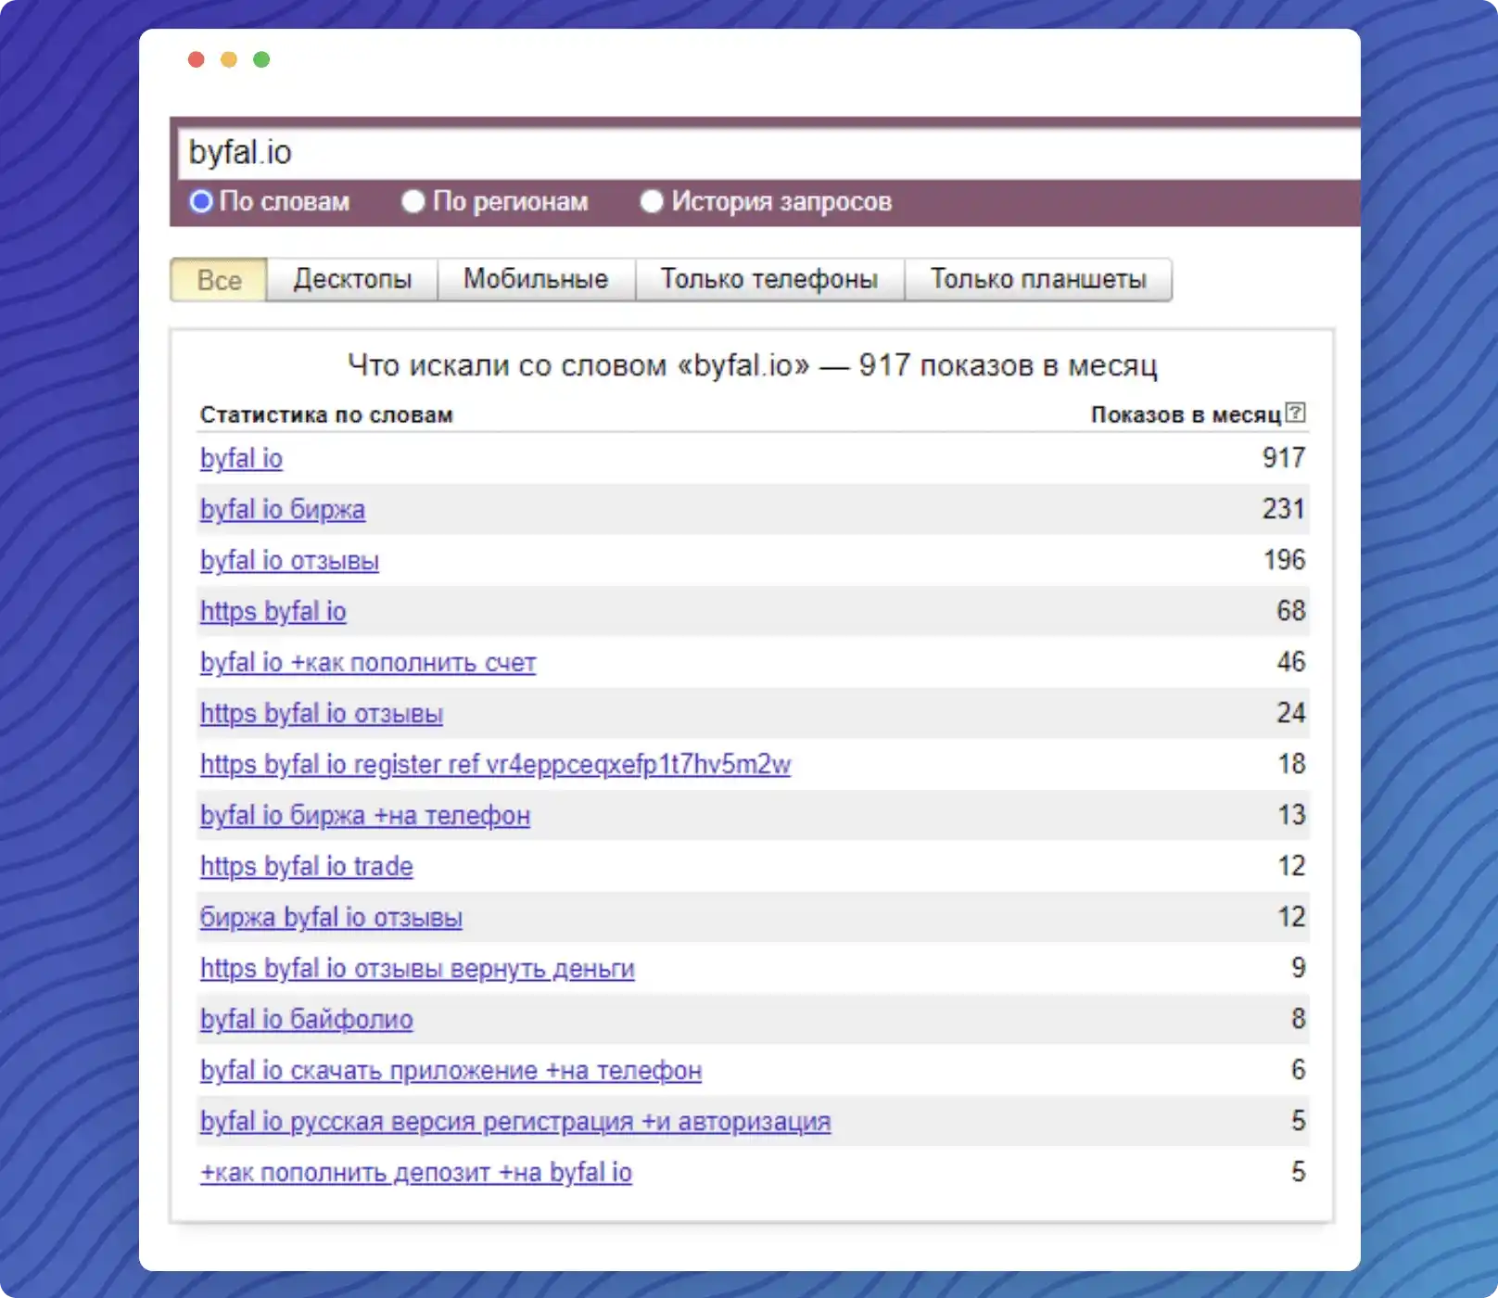Click the Показов в месяц column header
1498x1298 pixels.
tap(1186, 414)
